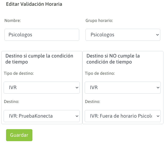Click the chevron of the left Tipo de destino select
Viewport: 165px width, 143px height.
pos(77,88)
